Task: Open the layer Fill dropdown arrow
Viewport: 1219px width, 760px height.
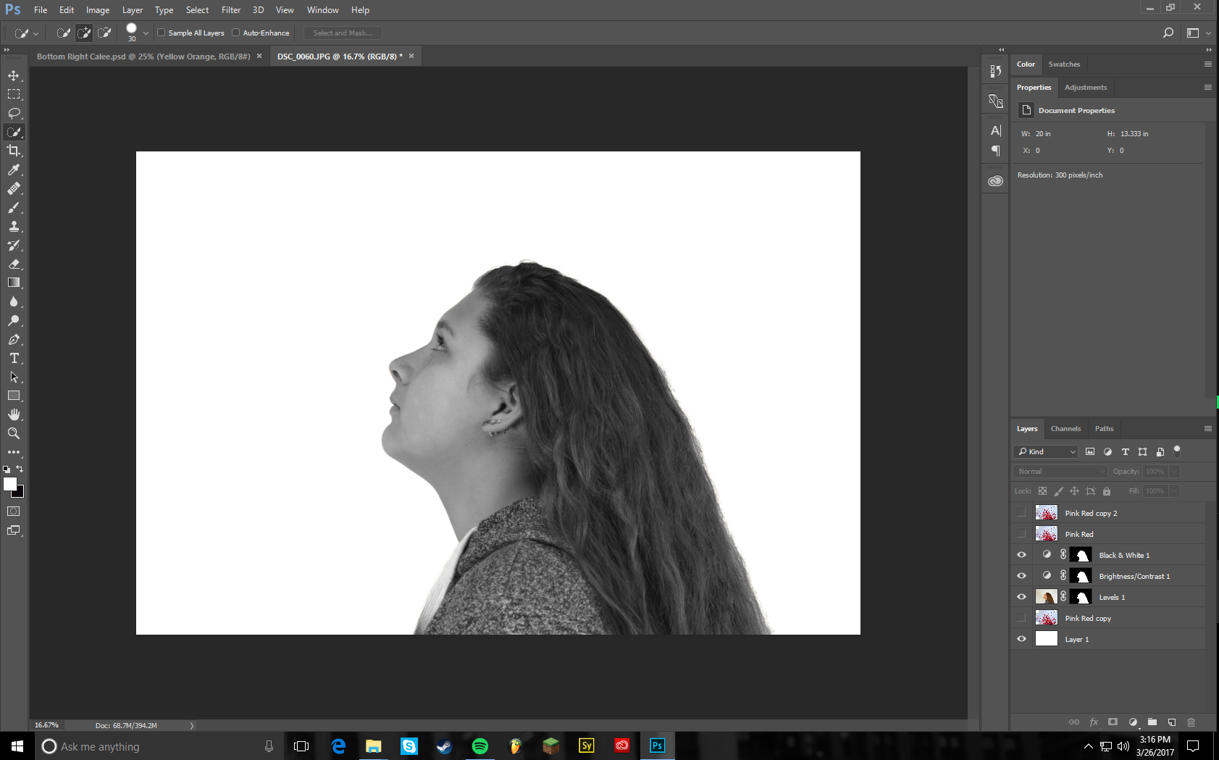Action: click(1174, 490)
